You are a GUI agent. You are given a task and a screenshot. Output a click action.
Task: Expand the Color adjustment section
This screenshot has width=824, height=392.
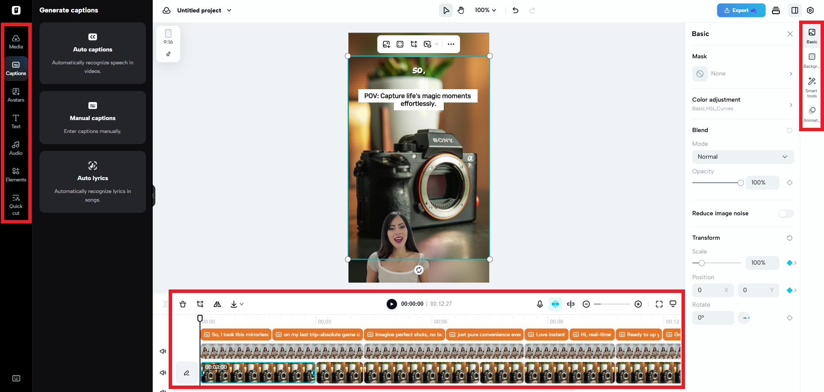click(743, 104)
